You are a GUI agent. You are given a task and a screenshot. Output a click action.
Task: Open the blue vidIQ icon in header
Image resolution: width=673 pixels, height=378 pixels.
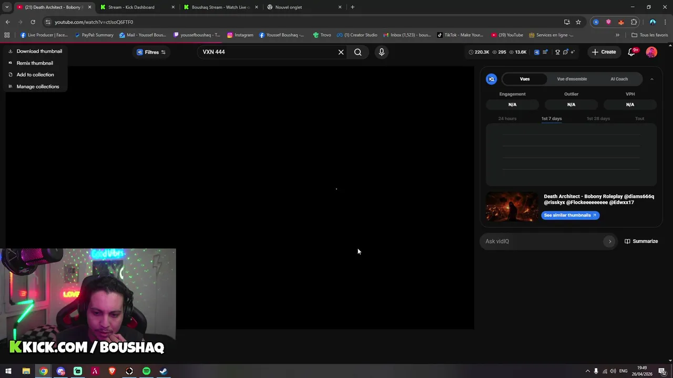(536, 52)
